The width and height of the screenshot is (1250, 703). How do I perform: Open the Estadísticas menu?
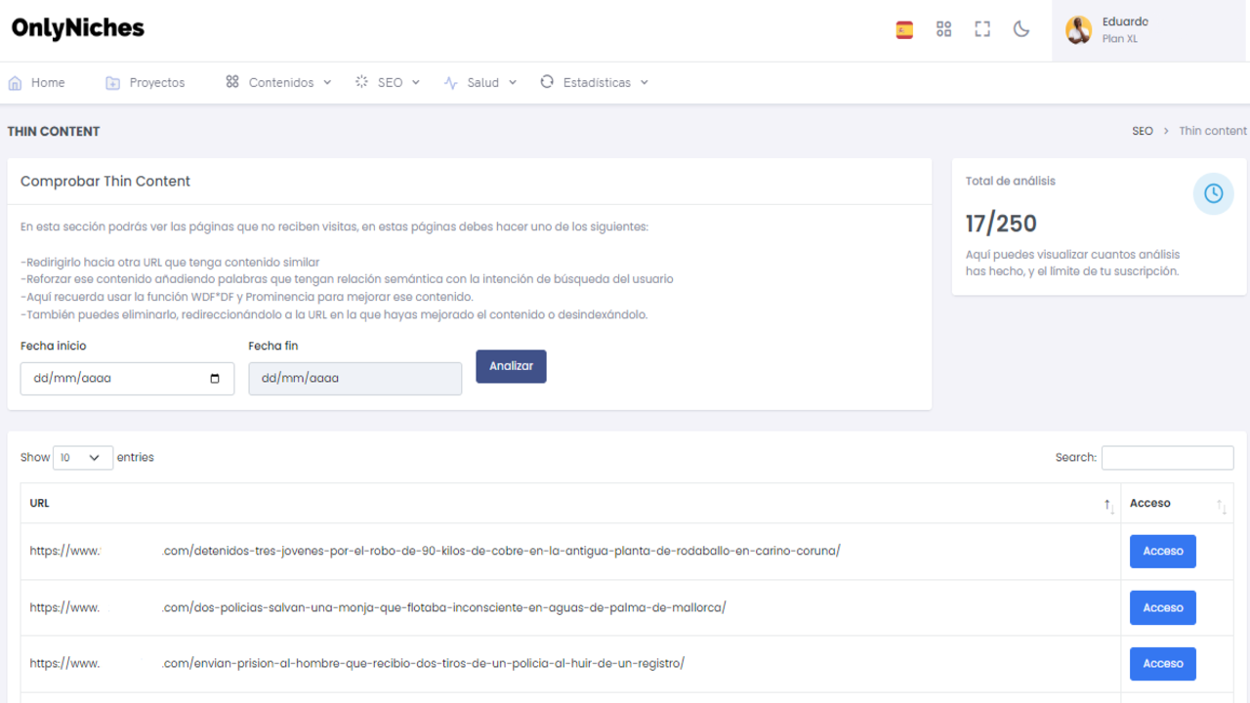(595, 83)
